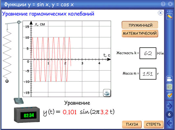Go to previous page with left arrow
The width and height of the screenshot is (175, 130).
coord(169,123)
